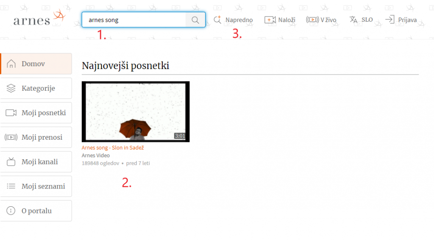Open the Prijava login link
The width and height of the screenshot is (434, 241).
407,20
